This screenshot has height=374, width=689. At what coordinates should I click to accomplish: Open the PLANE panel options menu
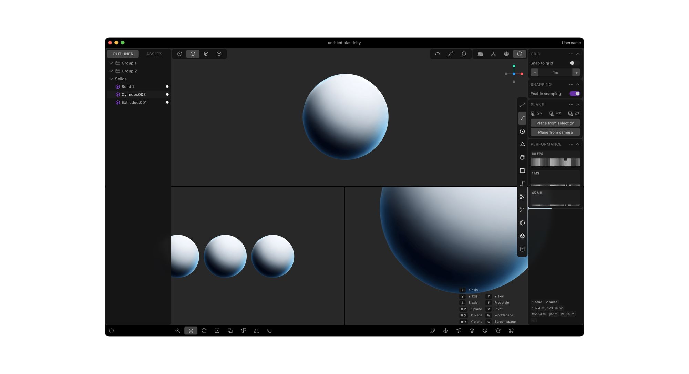point(571,105)
